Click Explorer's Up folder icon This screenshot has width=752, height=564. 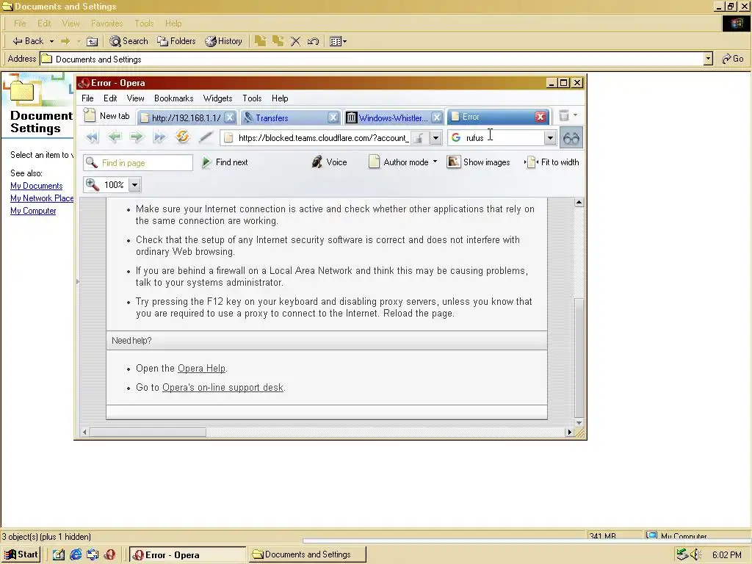[x=92, y=41]
